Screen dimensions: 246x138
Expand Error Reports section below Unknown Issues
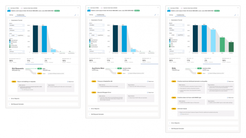coord(203,123)
